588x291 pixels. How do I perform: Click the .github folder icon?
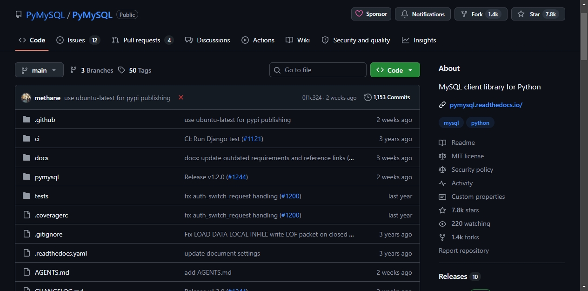pyautogui.click(x=27, y=120)
